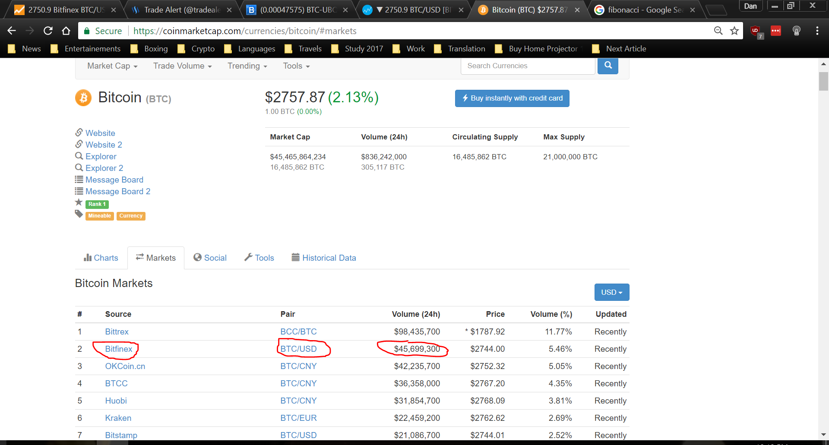Open the Crypto bookmark folder

pos(196,49)
